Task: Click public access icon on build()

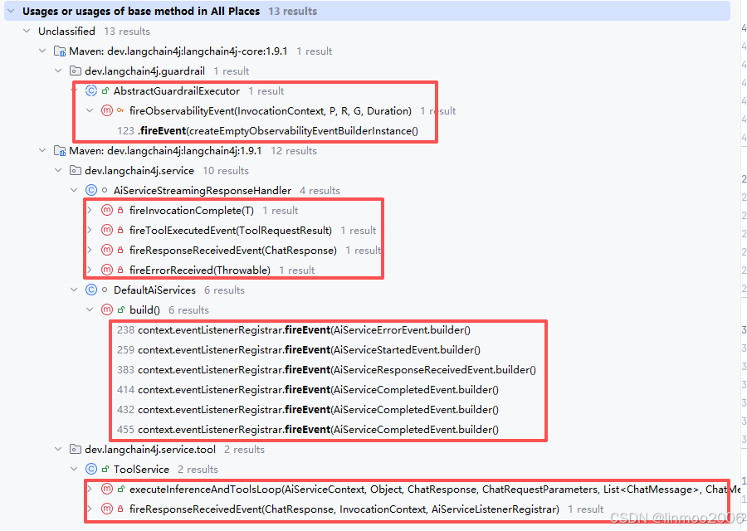Action: pos(121,310)
